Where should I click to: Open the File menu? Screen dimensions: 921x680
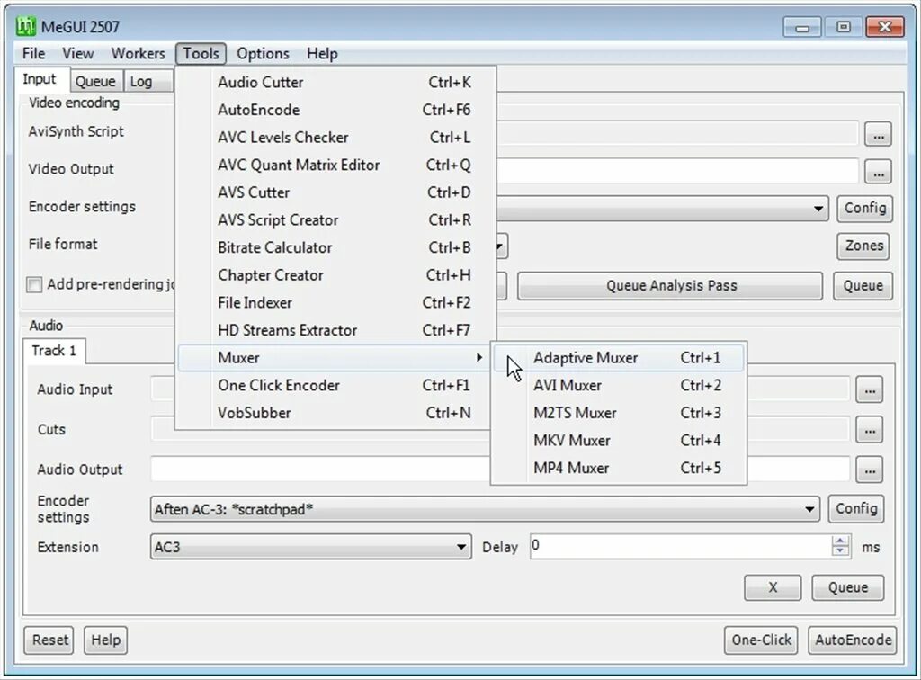click(x=33, y=53)
